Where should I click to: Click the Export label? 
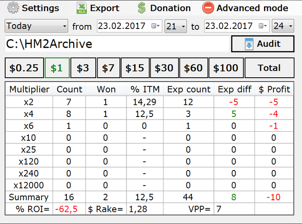[x=105, y=8]
